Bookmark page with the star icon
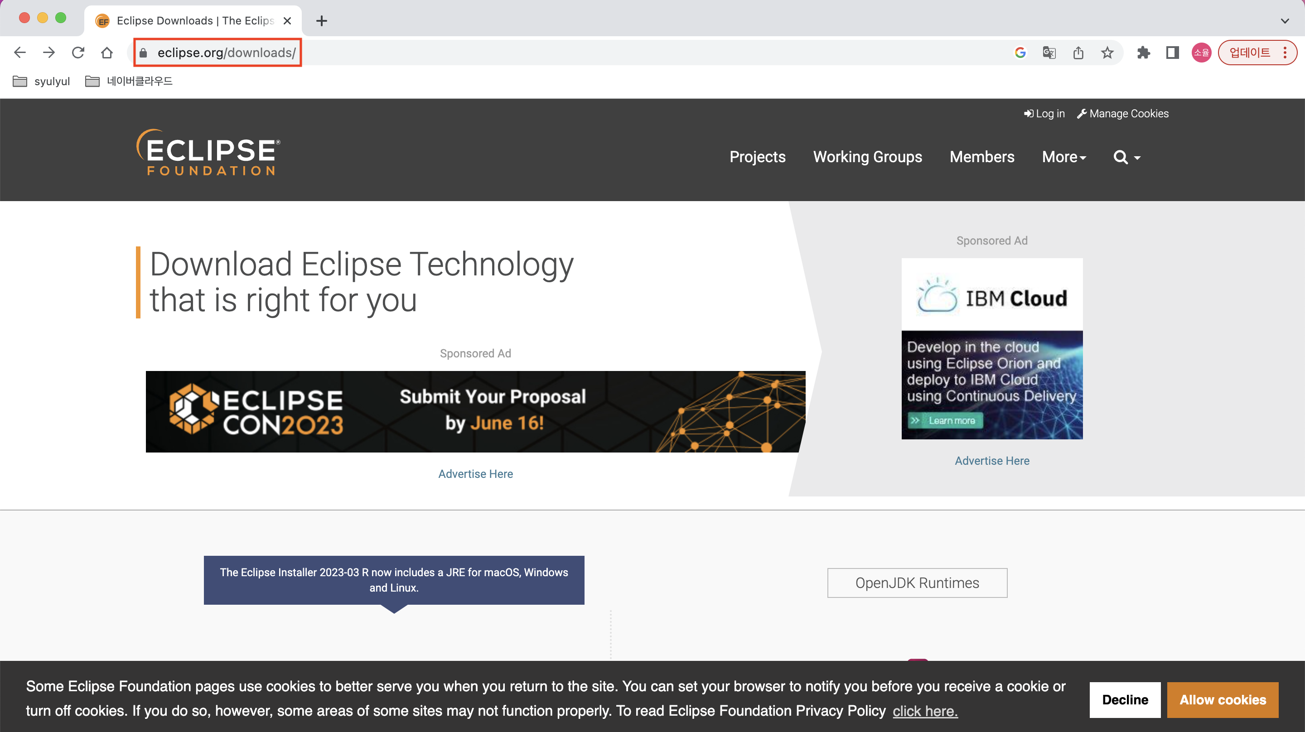 tap(1107, 53)
